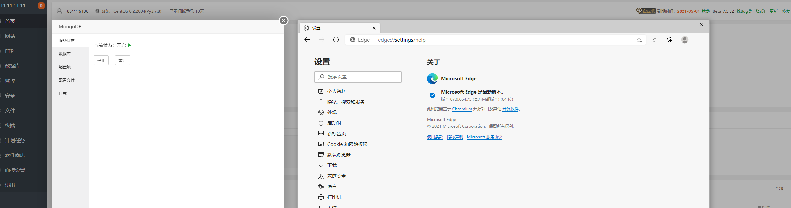Screen dimensions: 791x208
Task: Open the 隐私声明 link
Action: click(x=455, y=137)
